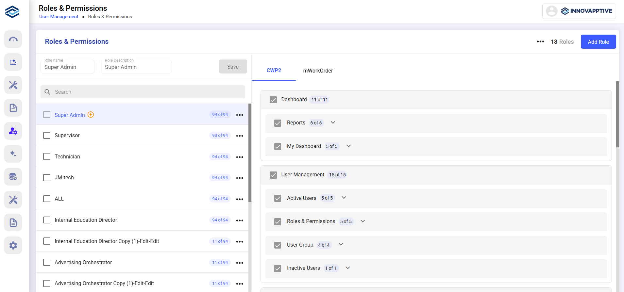The height and width of the screenshot is (292, 624).
Task: Expand the Reports permissions chevron
Action: [333, 123]
